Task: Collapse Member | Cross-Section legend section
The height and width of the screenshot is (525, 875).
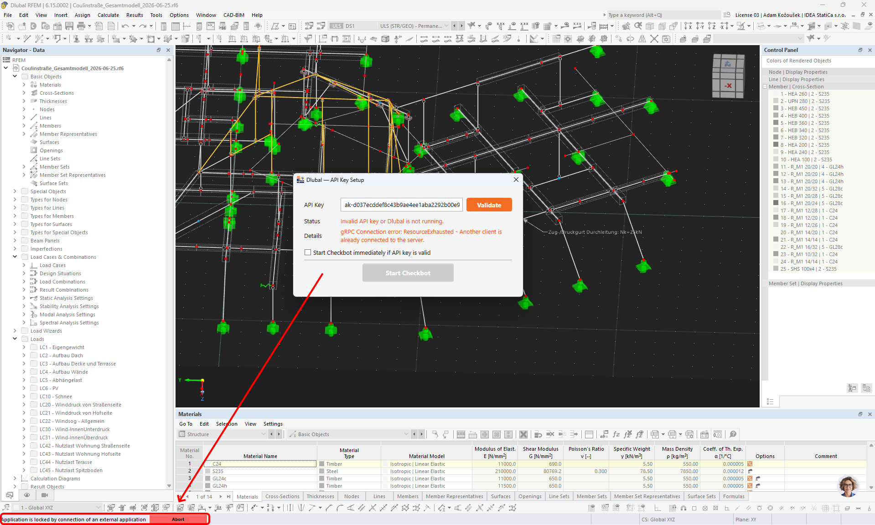Action: 765,87
